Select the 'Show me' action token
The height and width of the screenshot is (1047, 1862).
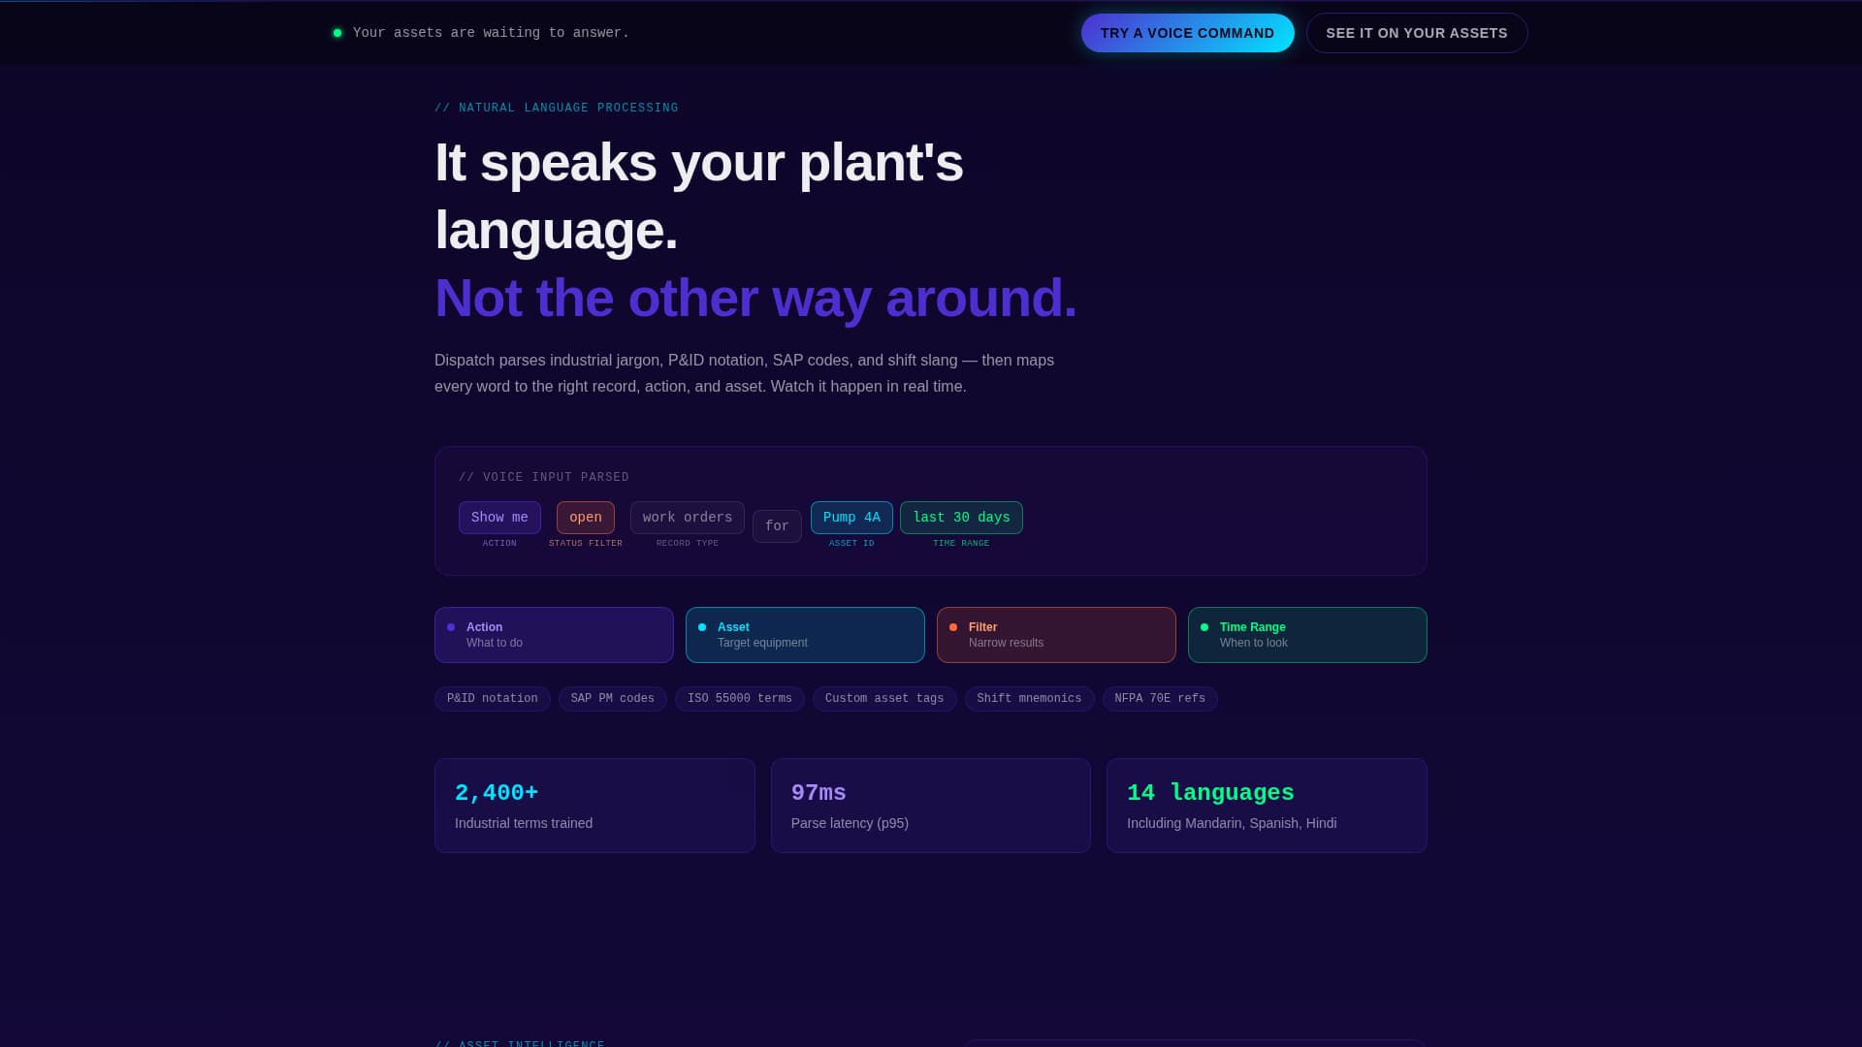tap(499, 518)
